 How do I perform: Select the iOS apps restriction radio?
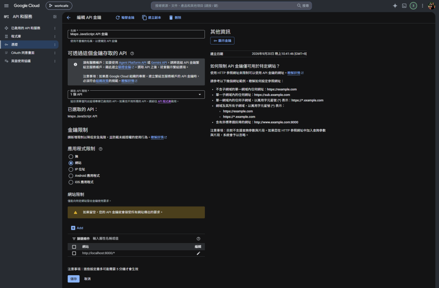tap(71, 182)
